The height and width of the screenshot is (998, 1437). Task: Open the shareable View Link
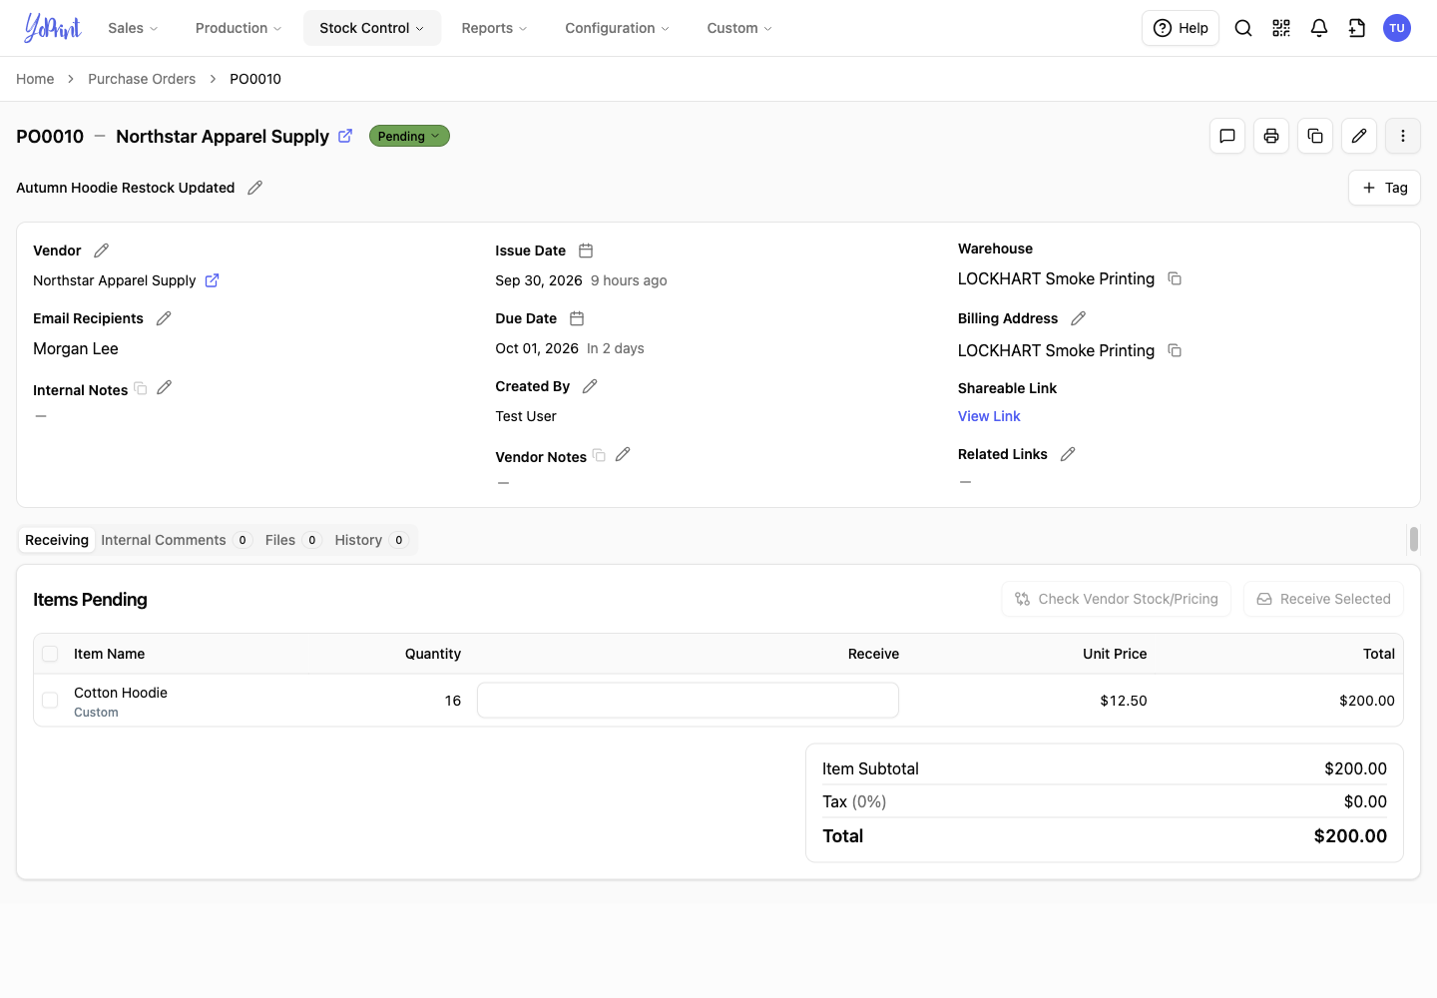(989, 416)
